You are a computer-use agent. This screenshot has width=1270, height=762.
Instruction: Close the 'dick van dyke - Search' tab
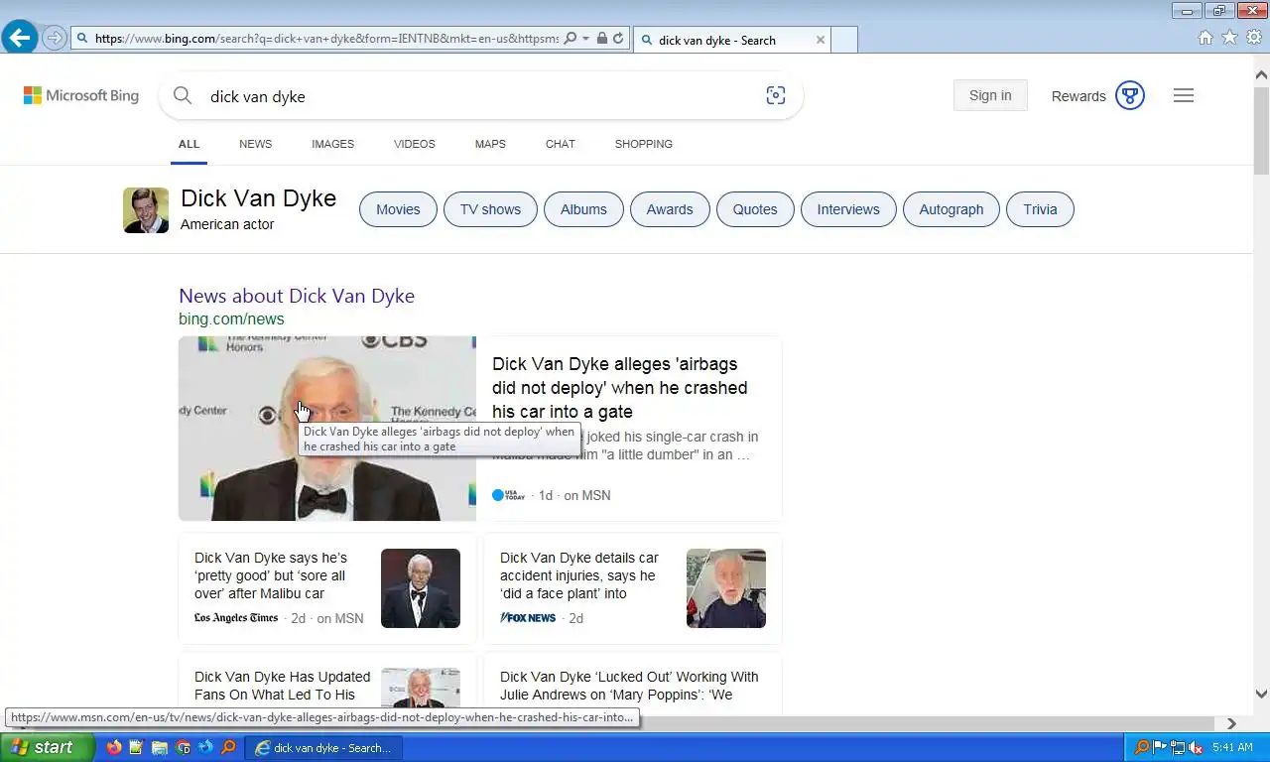(x=821, y=40)
